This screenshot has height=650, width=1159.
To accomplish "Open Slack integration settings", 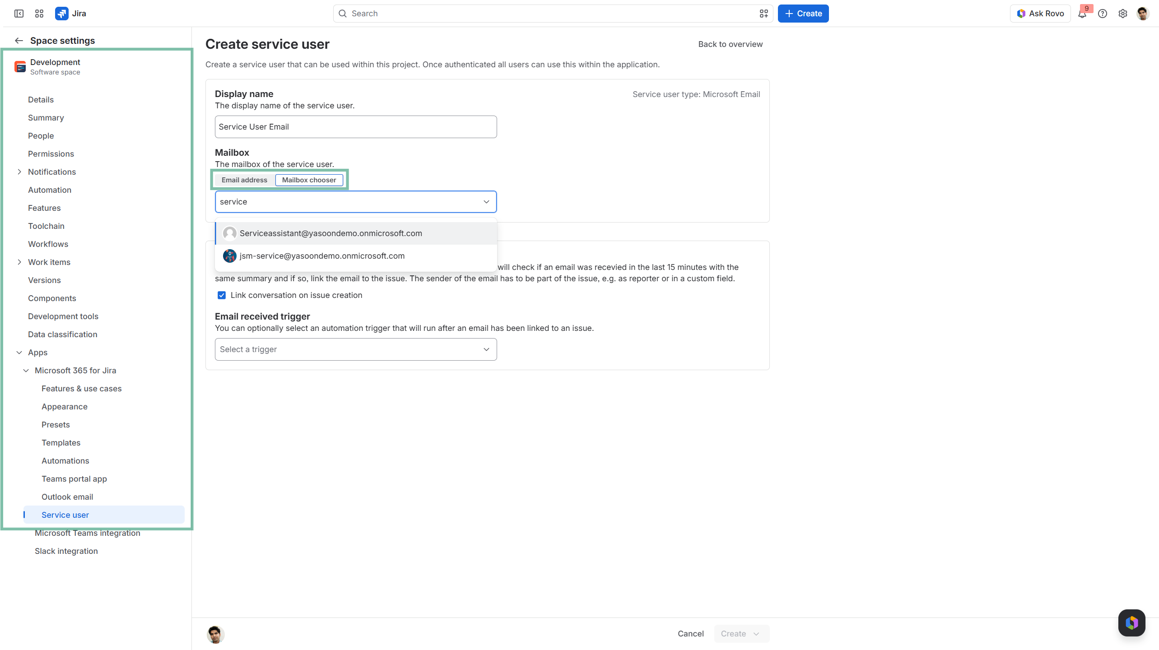I will (66, 551).
